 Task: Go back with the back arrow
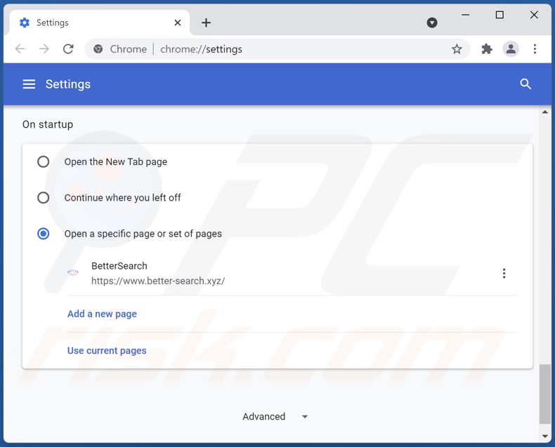[x=20, y=49]
